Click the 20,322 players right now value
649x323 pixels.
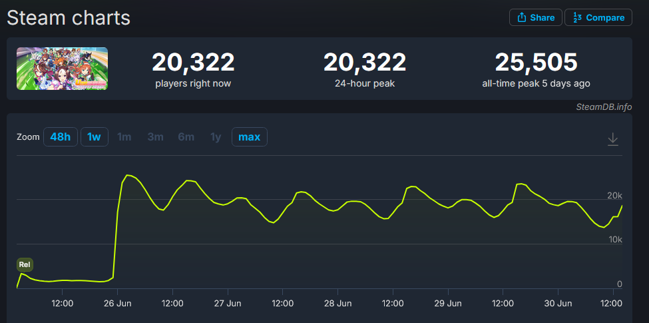pos(193,63)
